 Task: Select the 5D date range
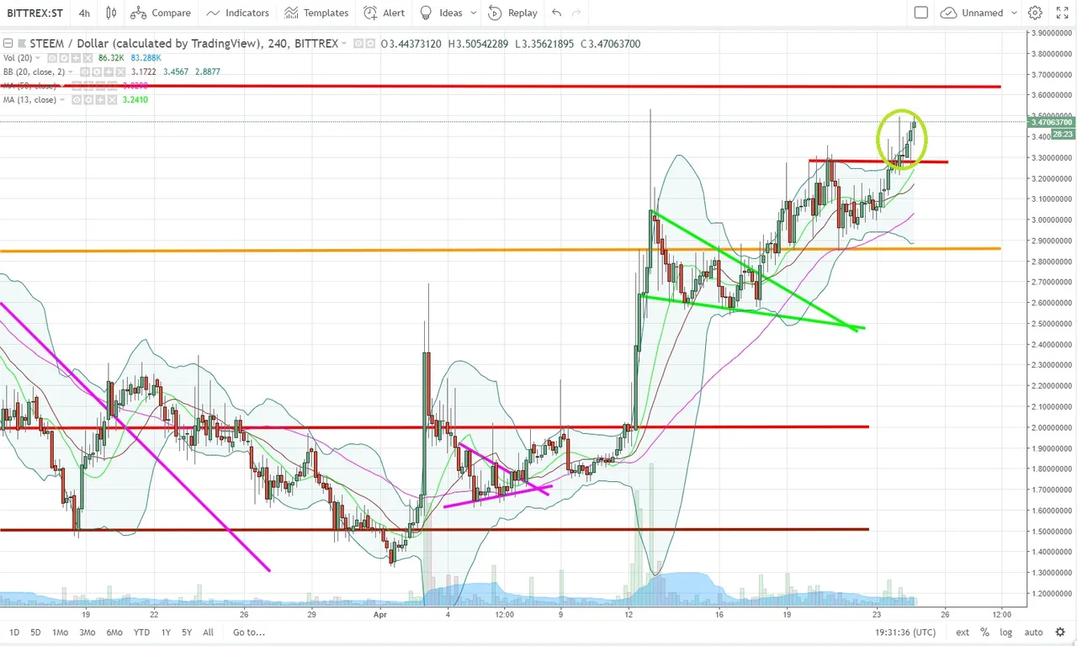tap(35, 632)
